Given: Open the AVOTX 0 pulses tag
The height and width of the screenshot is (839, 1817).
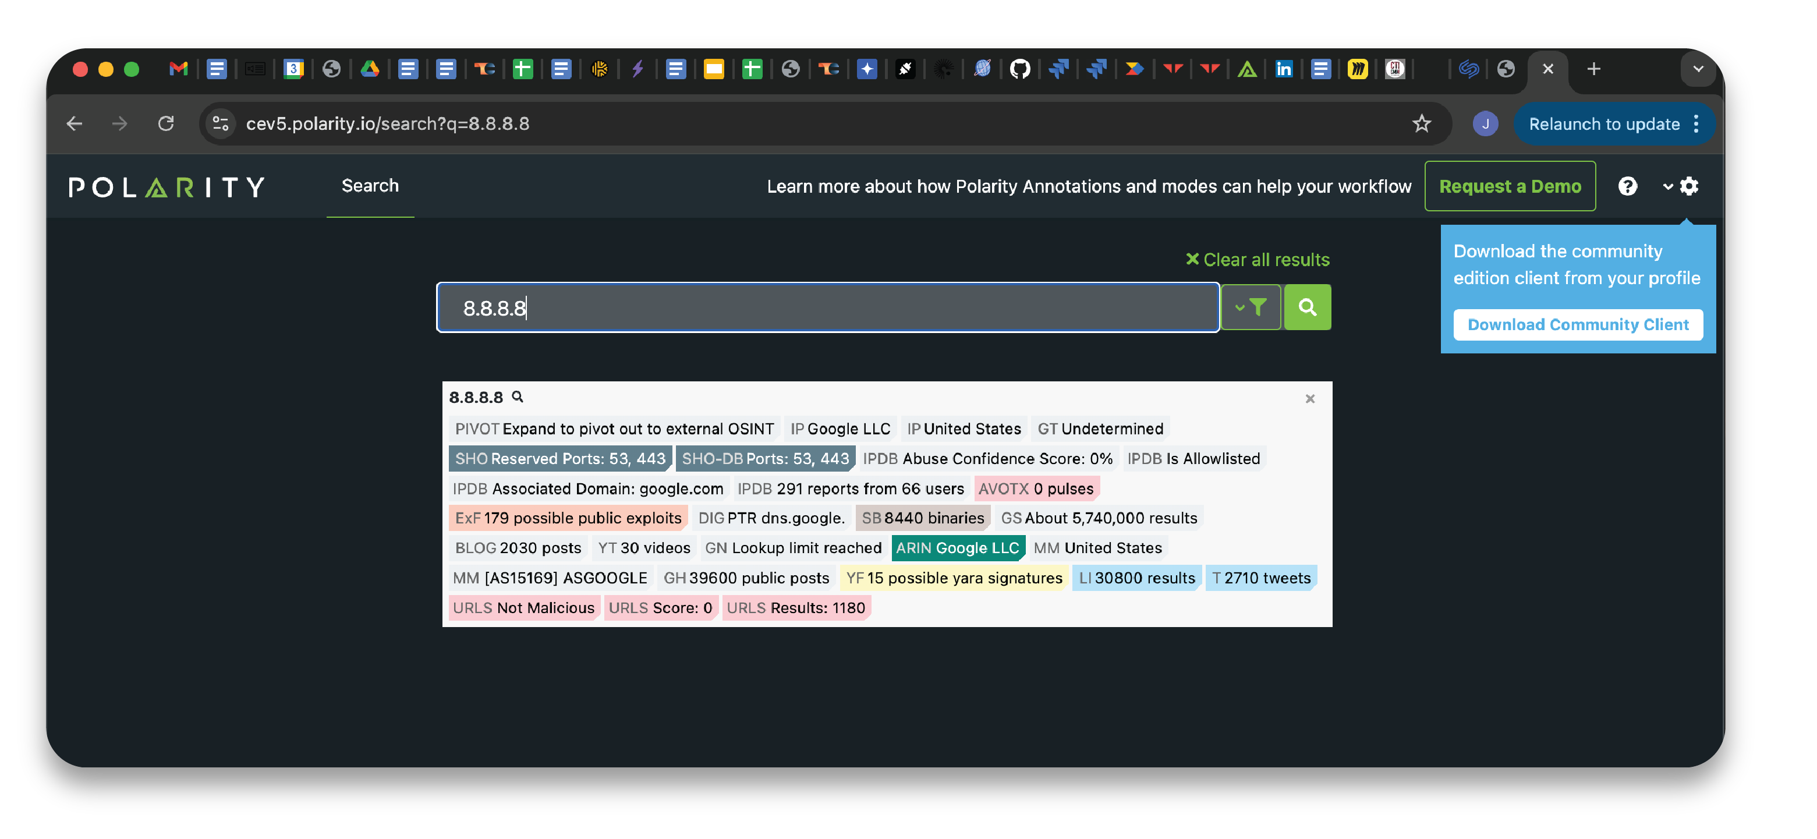Looking at the screenshot, I should (1036, 488).
